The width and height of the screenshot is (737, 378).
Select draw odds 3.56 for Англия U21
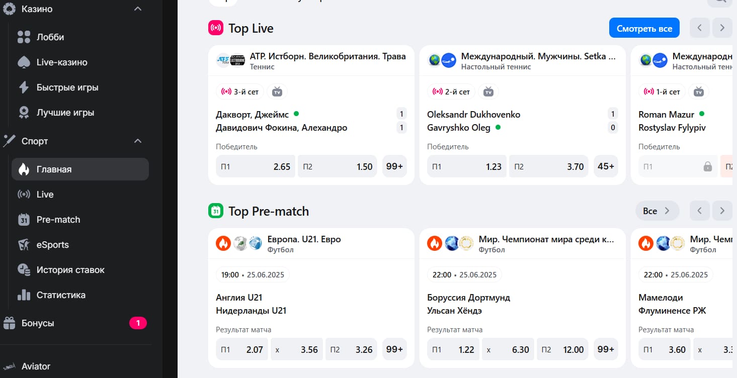coord(297,349)
